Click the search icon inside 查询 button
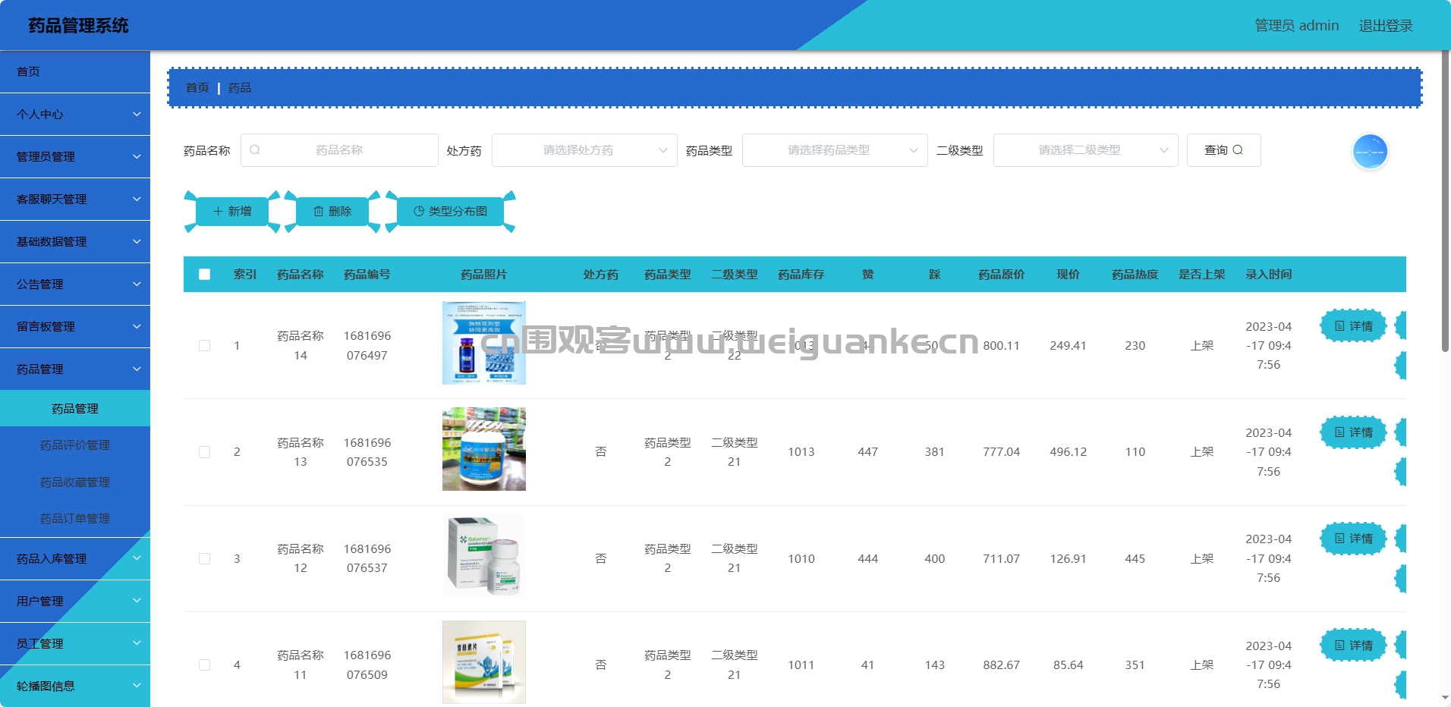The image size is (1451, 707). point(1239,149)
